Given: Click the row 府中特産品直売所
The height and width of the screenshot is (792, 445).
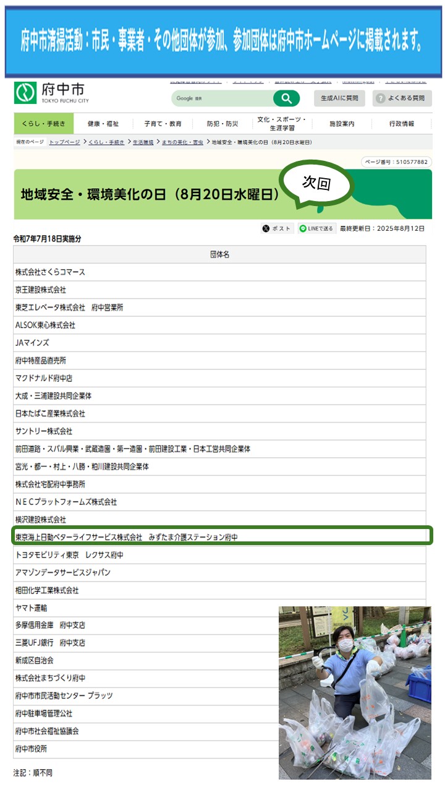Looking at the screenshot, I should click(219, 360).
